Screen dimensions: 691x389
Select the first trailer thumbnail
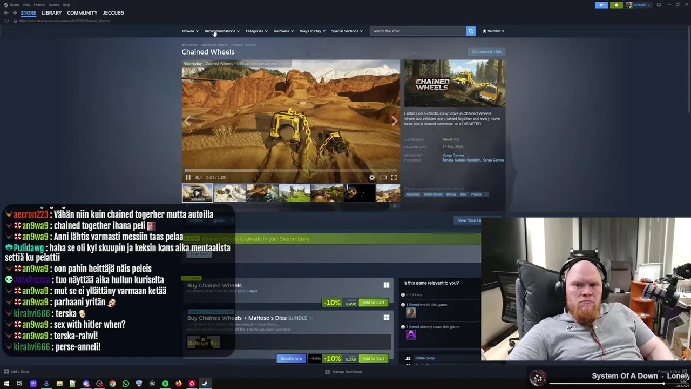pyautogui.click(x=197, y=193)
